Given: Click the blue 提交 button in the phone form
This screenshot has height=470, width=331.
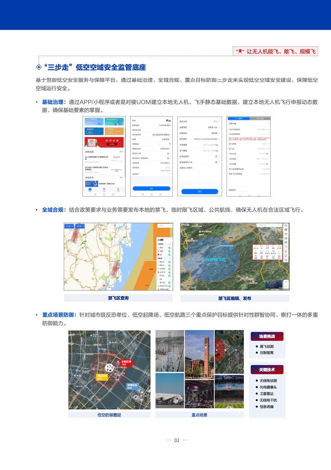Looking at the screenshot, I should coord(200,191).
